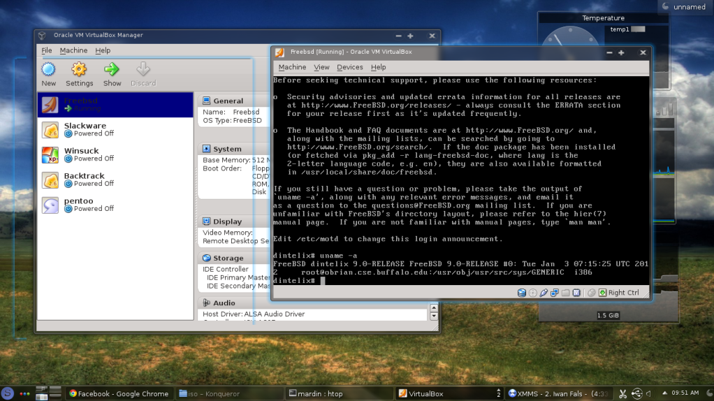714x401 pixels.
Task: Click the virtualization features status icon
Action: 576,293
